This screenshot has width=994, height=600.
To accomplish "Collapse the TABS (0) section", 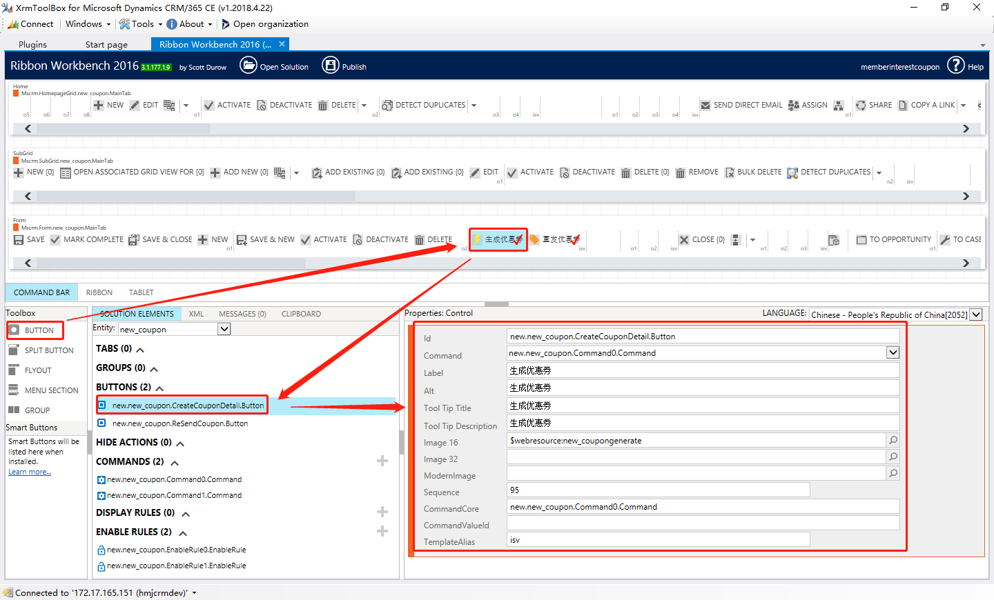I will 140,350.
